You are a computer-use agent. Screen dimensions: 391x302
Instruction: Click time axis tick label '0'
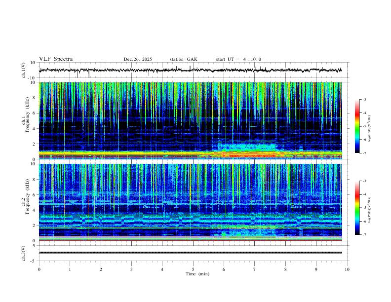(x=39, y=269)
